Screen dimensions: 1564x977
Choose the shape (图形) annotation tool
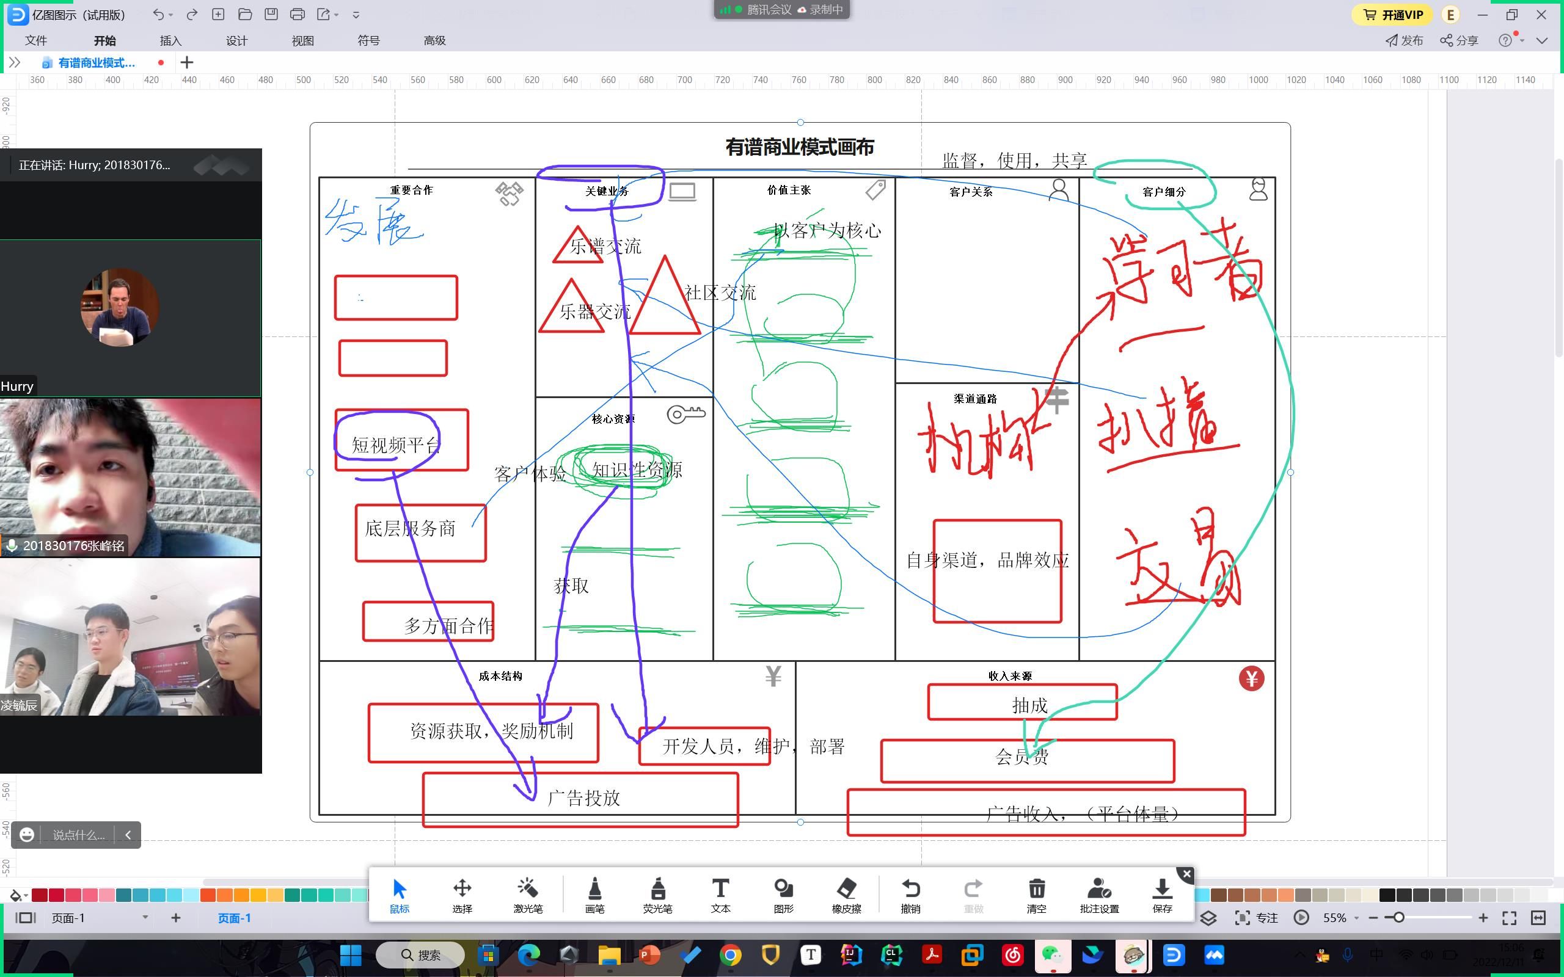coord(783,895)
